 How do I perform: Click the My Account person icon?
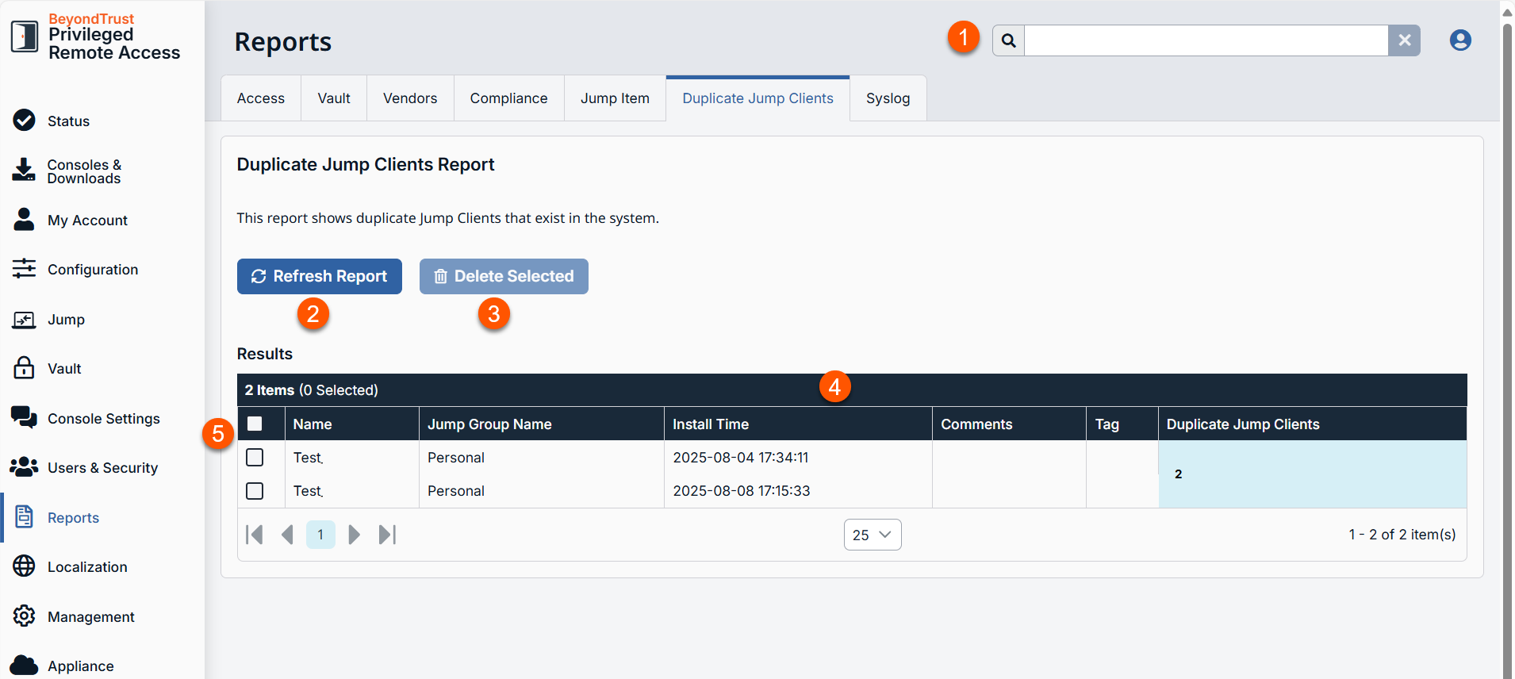pos(25,219)
